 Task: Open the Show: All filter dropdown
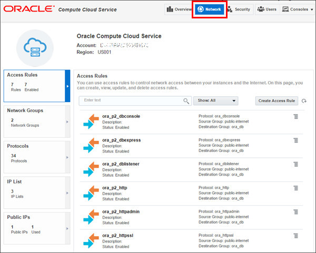(x=215, y=100)
